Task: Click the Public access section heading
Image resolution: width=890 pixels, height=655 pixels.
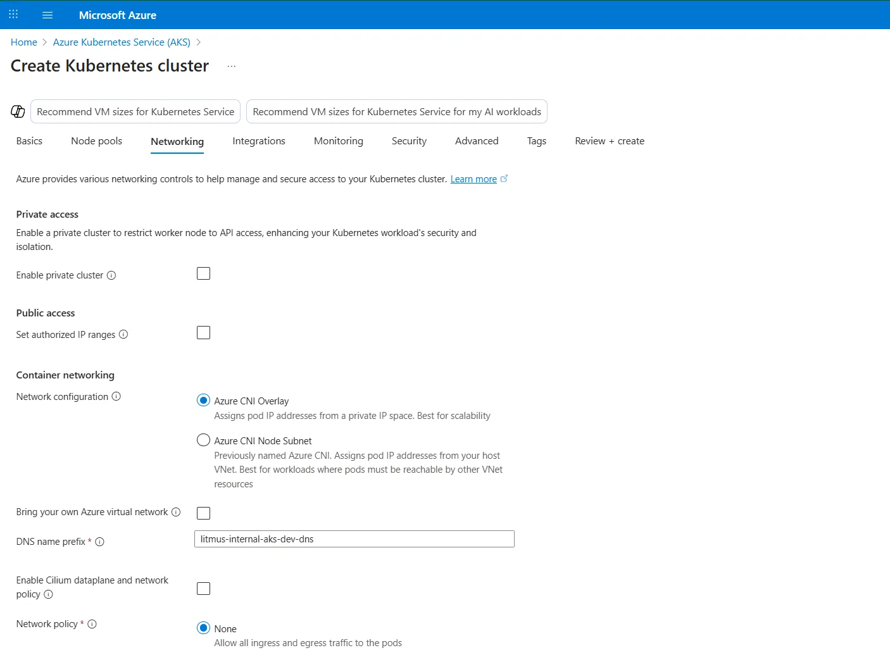Action: 46,313
